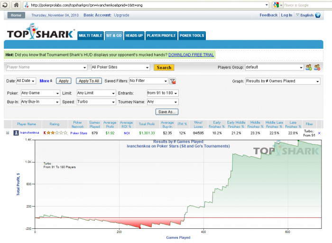Click the Apply To All button

(89, 81)
